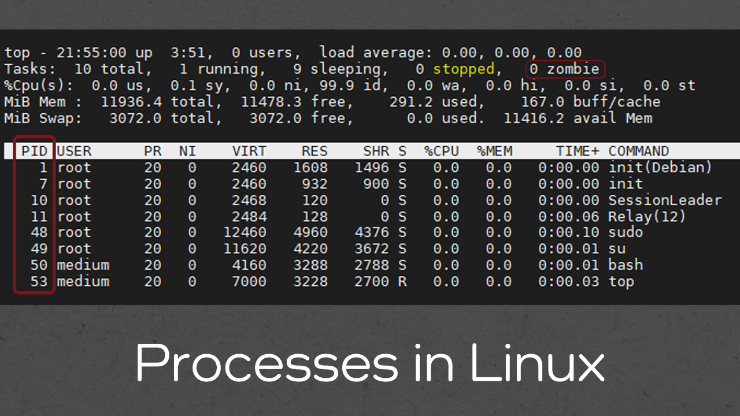This screenshot has height=416, width=740.
Task: Click the VIRT column header
Action: 249,151
